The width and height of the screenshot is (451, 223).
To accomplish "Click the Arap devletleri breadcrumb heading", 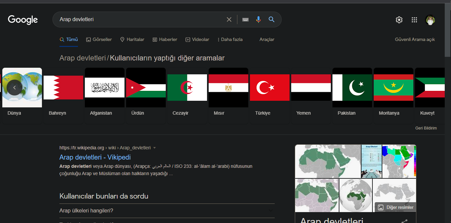I will point(83,58).
